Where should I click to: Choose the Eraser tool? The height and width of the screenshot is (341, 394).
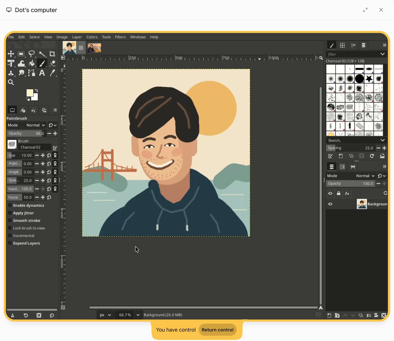(52, 63)
